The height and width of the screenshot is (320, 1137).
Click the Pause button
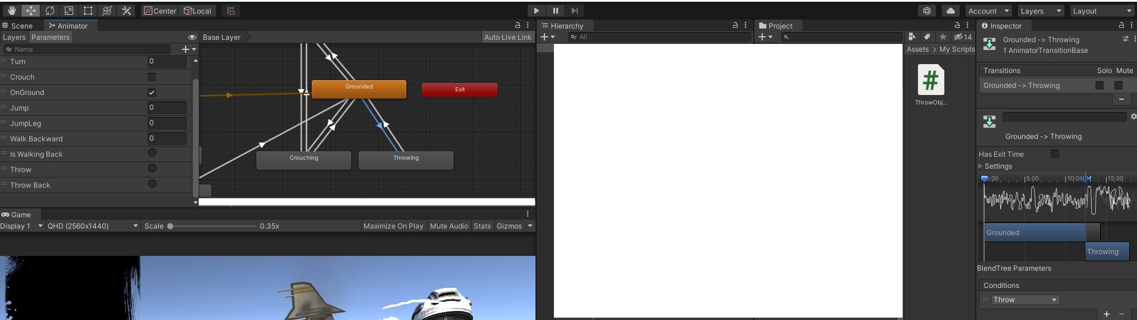click(555, 11)
